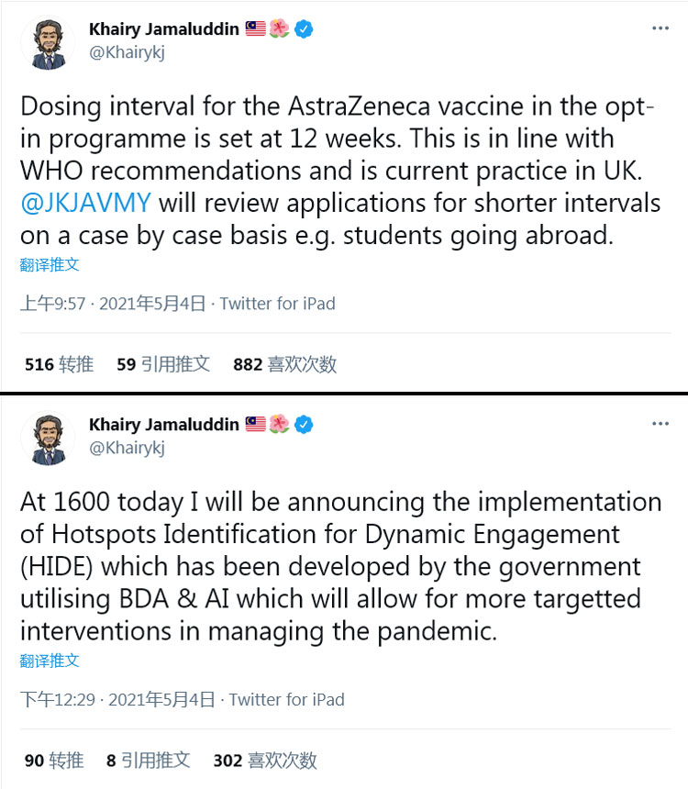Click Twitter for iPad source in second tweet
The height and width of the screenshot is (789, 688).
287,699
